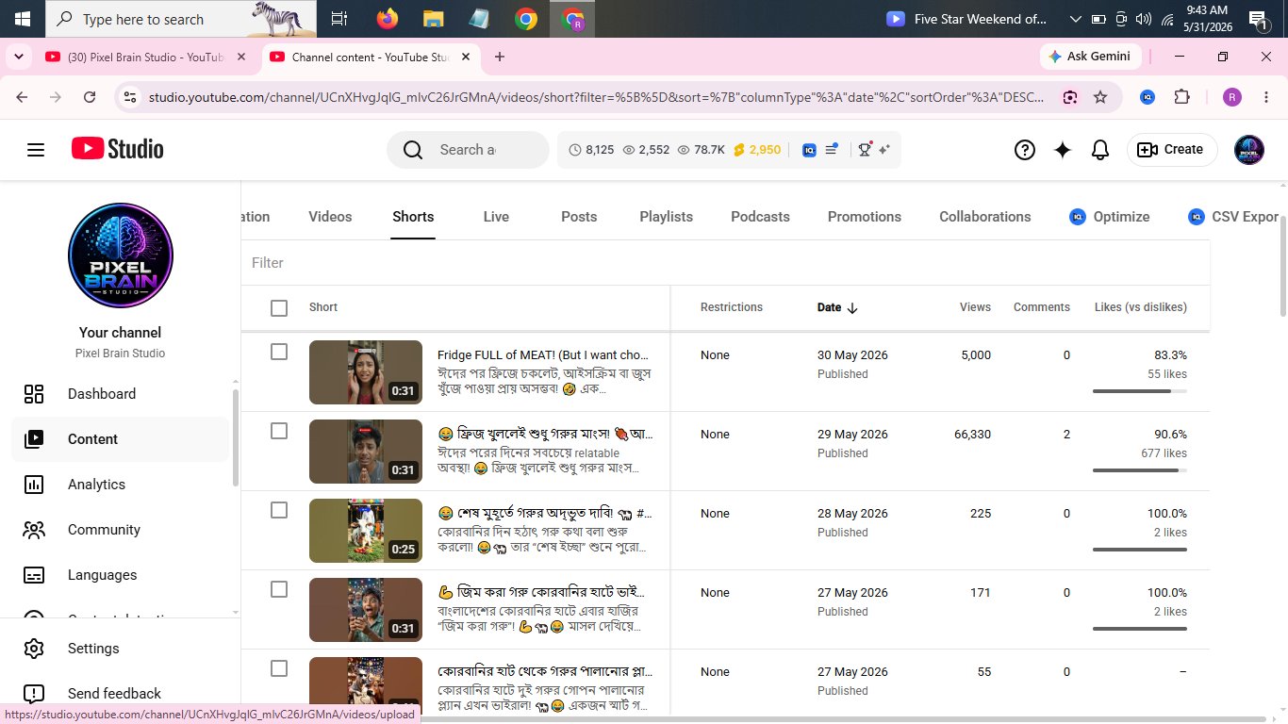Click the small sparkles icon beside the trophy
The width and height of the screenshot is (1288, 724).
884,150
